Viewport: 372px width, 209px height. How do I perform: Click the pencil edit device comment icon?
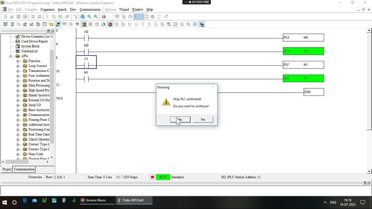click(x=31, y=24)
